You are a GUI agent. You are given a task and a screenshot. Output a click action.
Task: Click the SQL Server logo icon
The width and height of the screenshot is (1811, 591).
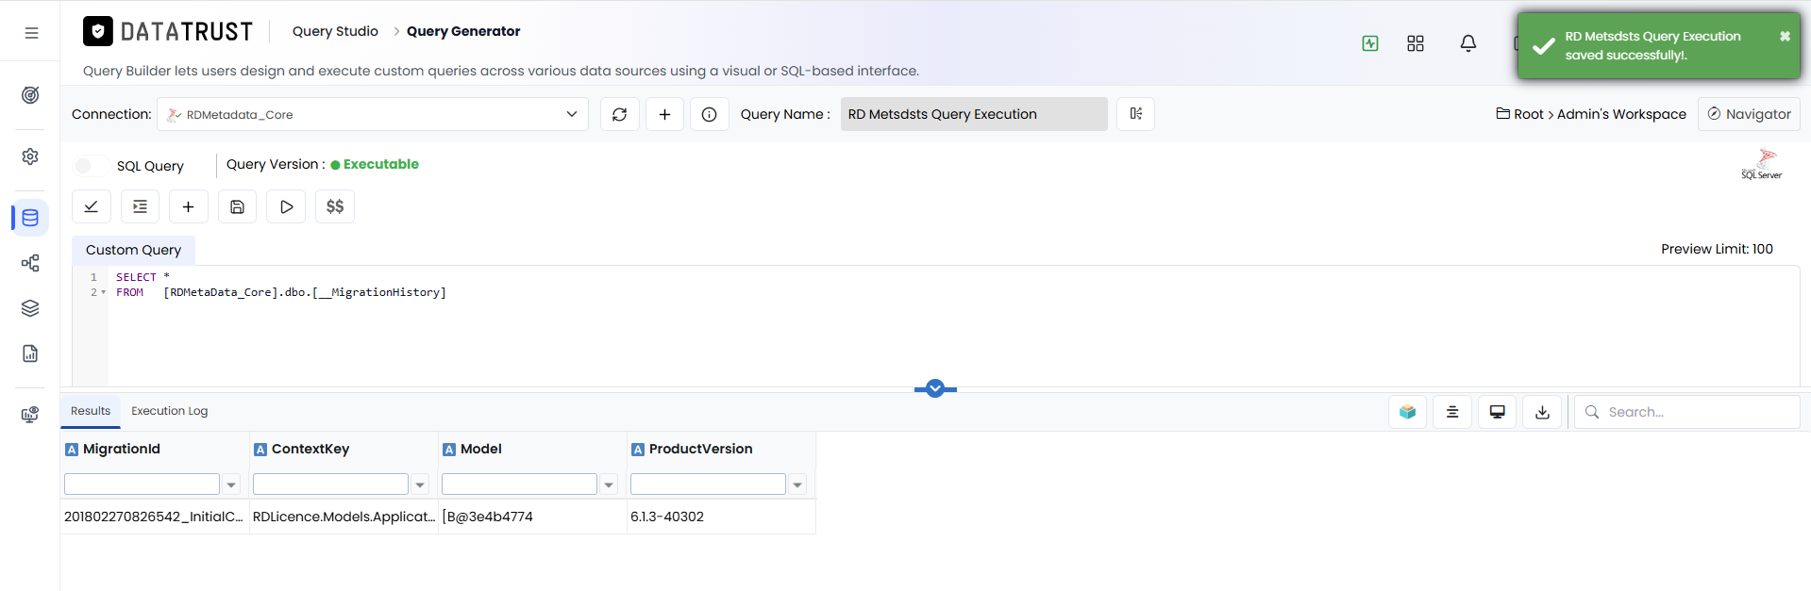coord(1762,164)
